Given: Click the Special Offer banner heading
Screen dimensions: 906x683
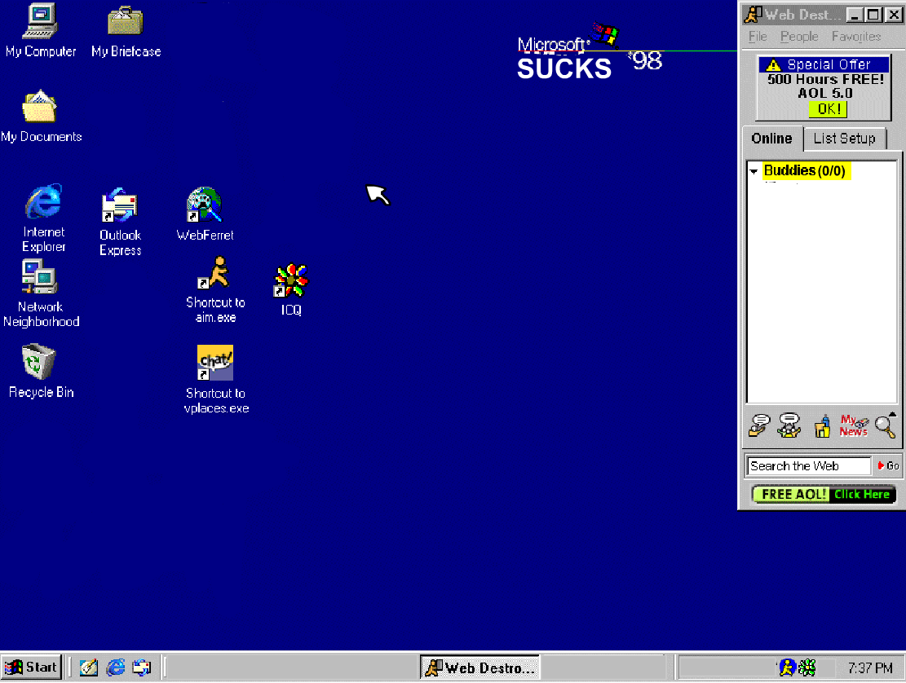Looking at the screenshot, I should tap(824, 64).
